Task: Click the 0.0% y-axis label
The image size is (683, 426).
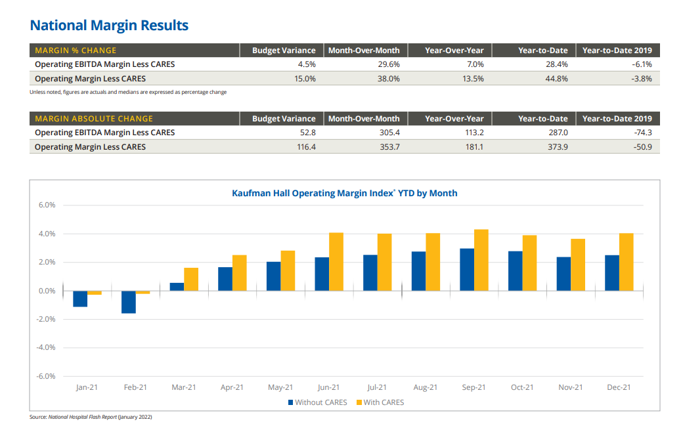Action: [47, 291]
